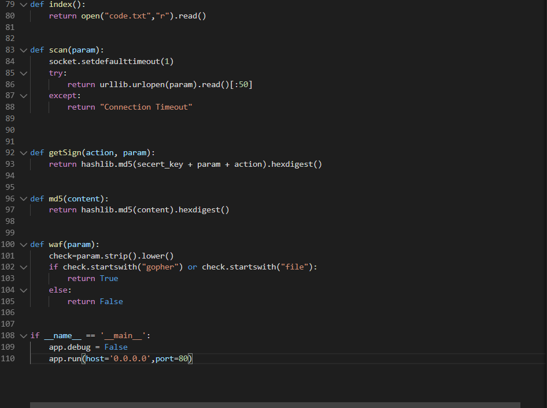Click the index function name on line 79
The height and width of the screenshot is (408, 547).
60,5
